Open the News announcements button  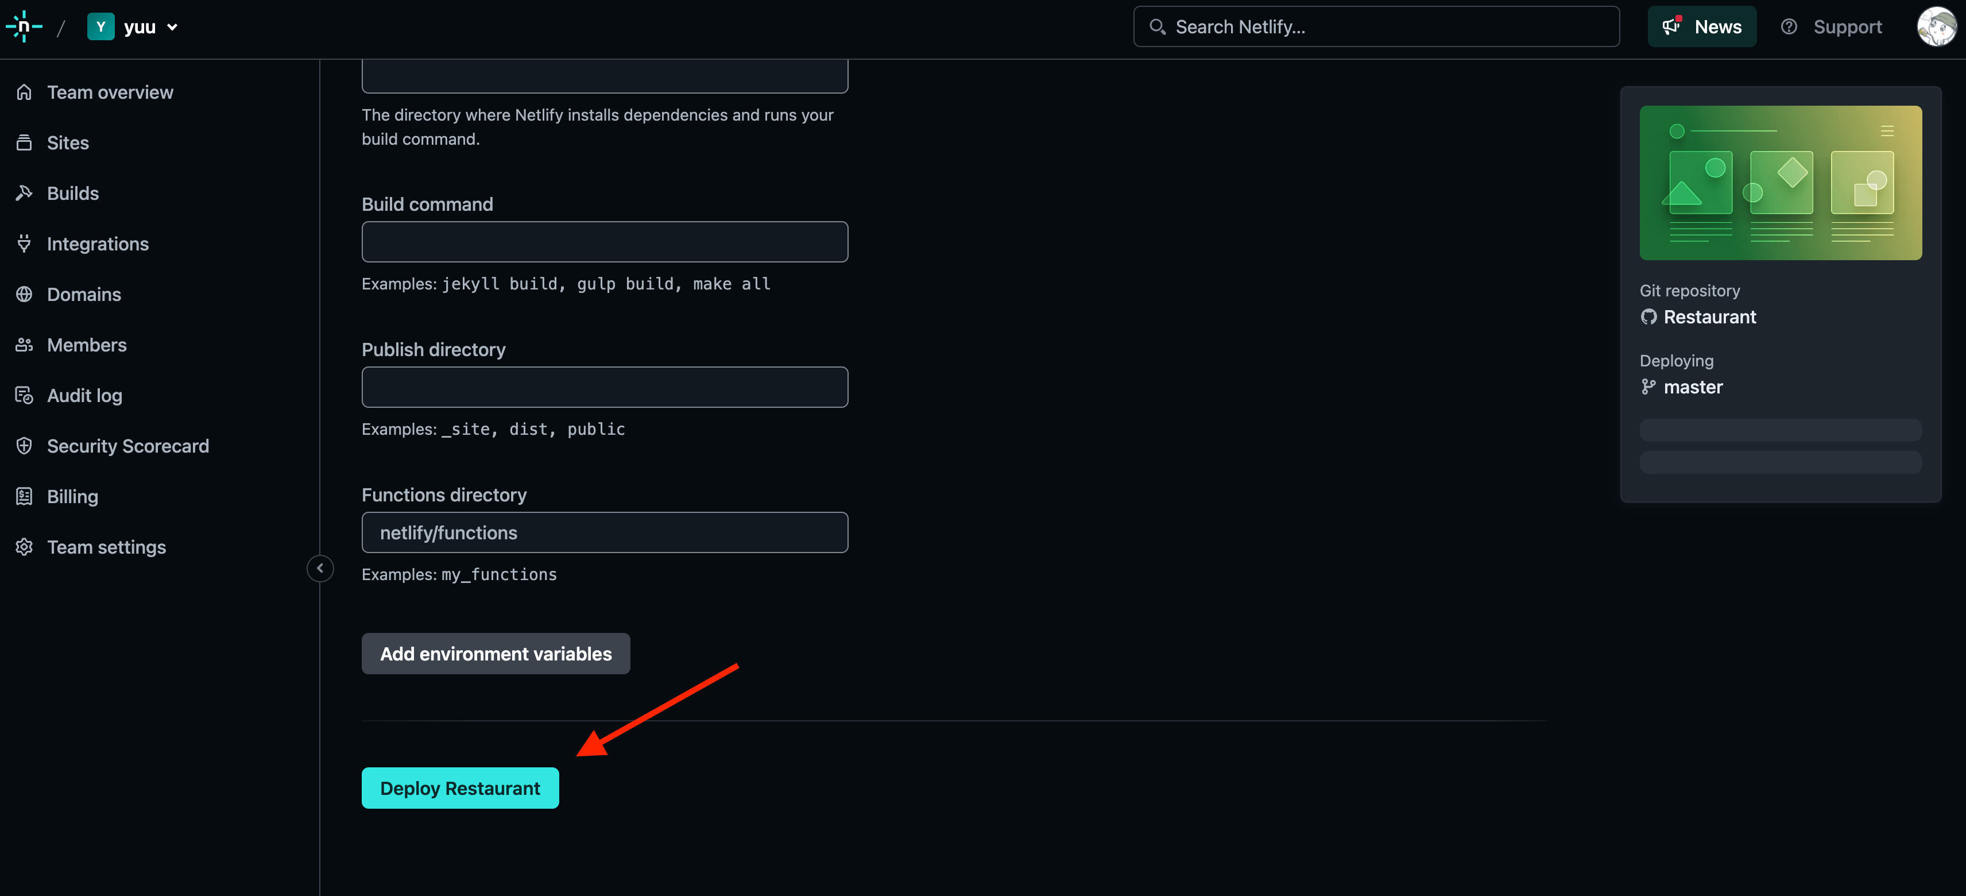click(x=1701, y=27)
